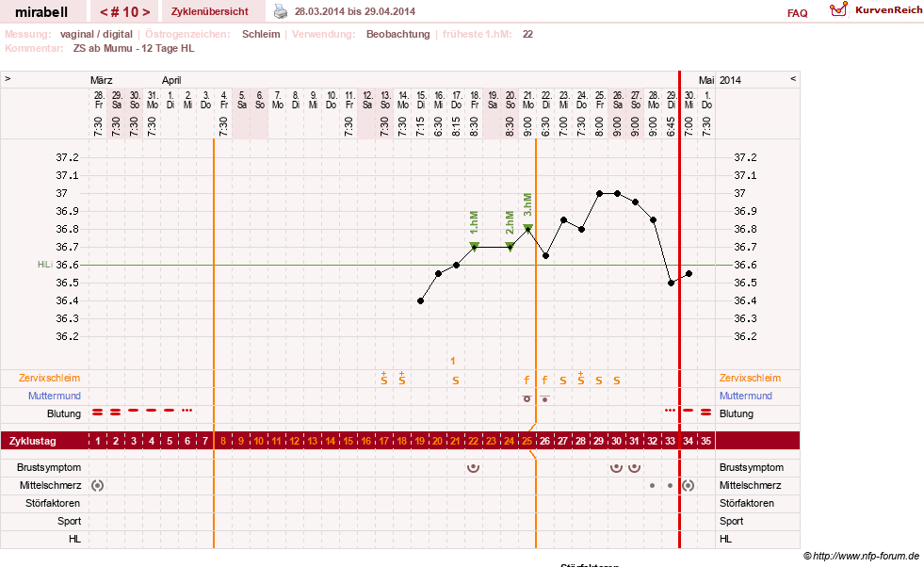Image resolution: width=924 pixels, height=567 pixels.
Task: Click the temperature point at 36.5 on cycle day 33
Action: click(x=672, y=283)
